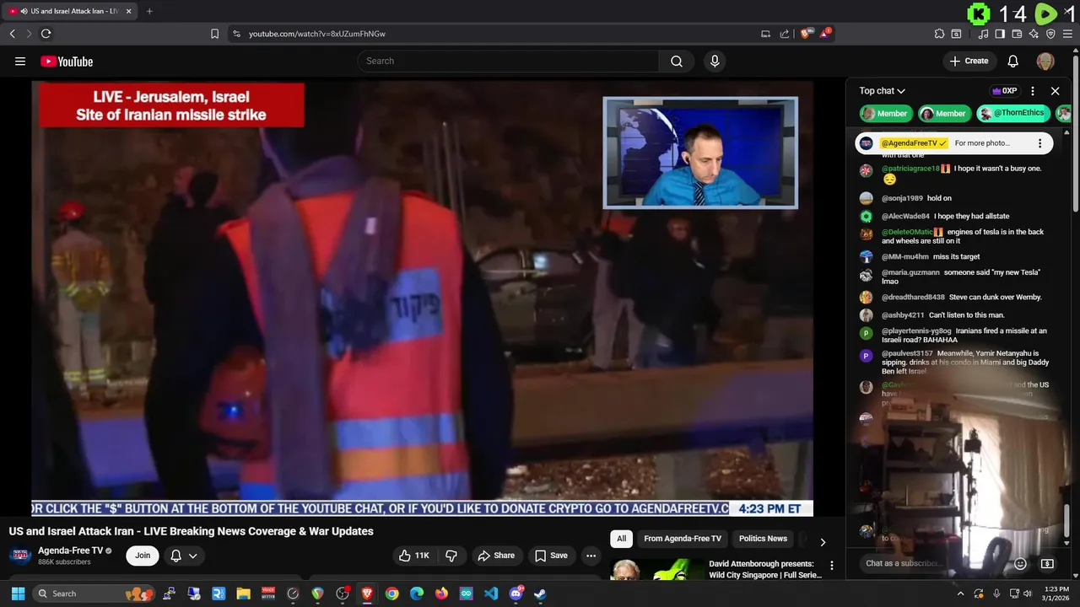Image resolution: width=1080 pixels, height=607 pixels.
Task: Open the account avatar menu
Action: click(1045, 61)
